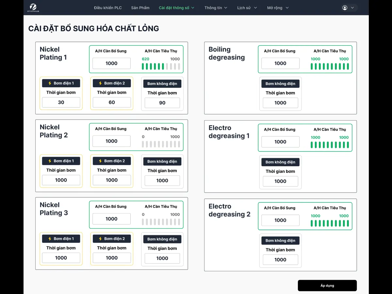The image size is (392, 294).
Task: Click pump time field showing 30
Action: 61,102
